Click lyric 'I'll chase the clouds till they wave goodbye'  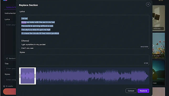pos(40,33)
